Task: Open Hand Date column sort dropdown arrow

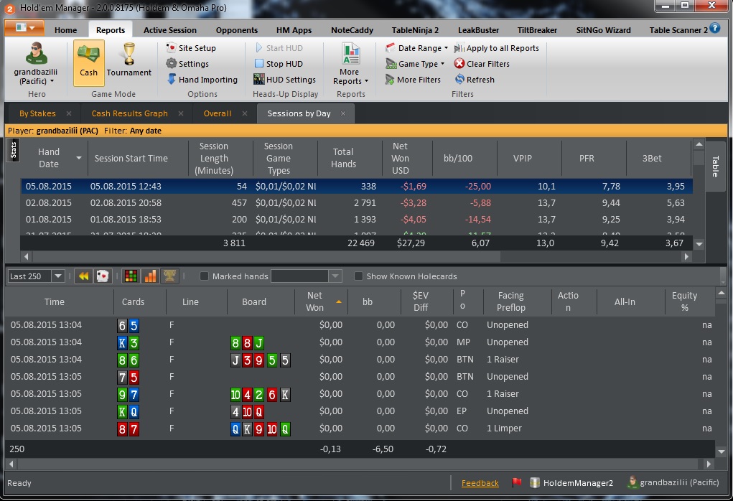Action: pos(78,158)
